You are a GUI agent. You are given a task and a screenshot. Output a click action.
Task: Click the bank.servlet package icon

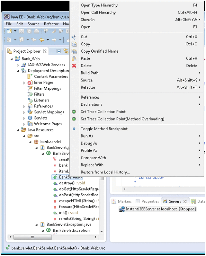coord(36,142)
